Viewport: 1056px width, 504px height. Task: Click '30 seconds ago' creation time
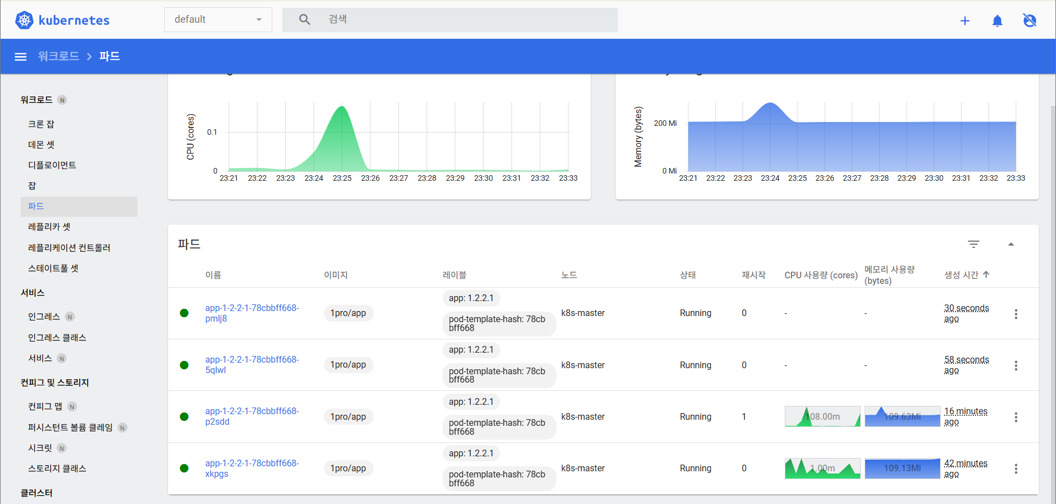pyautogui.click(x=966, y=313)
